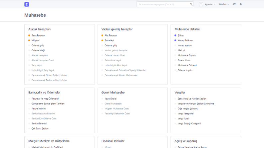
Task: Click orange dot beside Tedarikçi
Action: (x=102, y=40)
